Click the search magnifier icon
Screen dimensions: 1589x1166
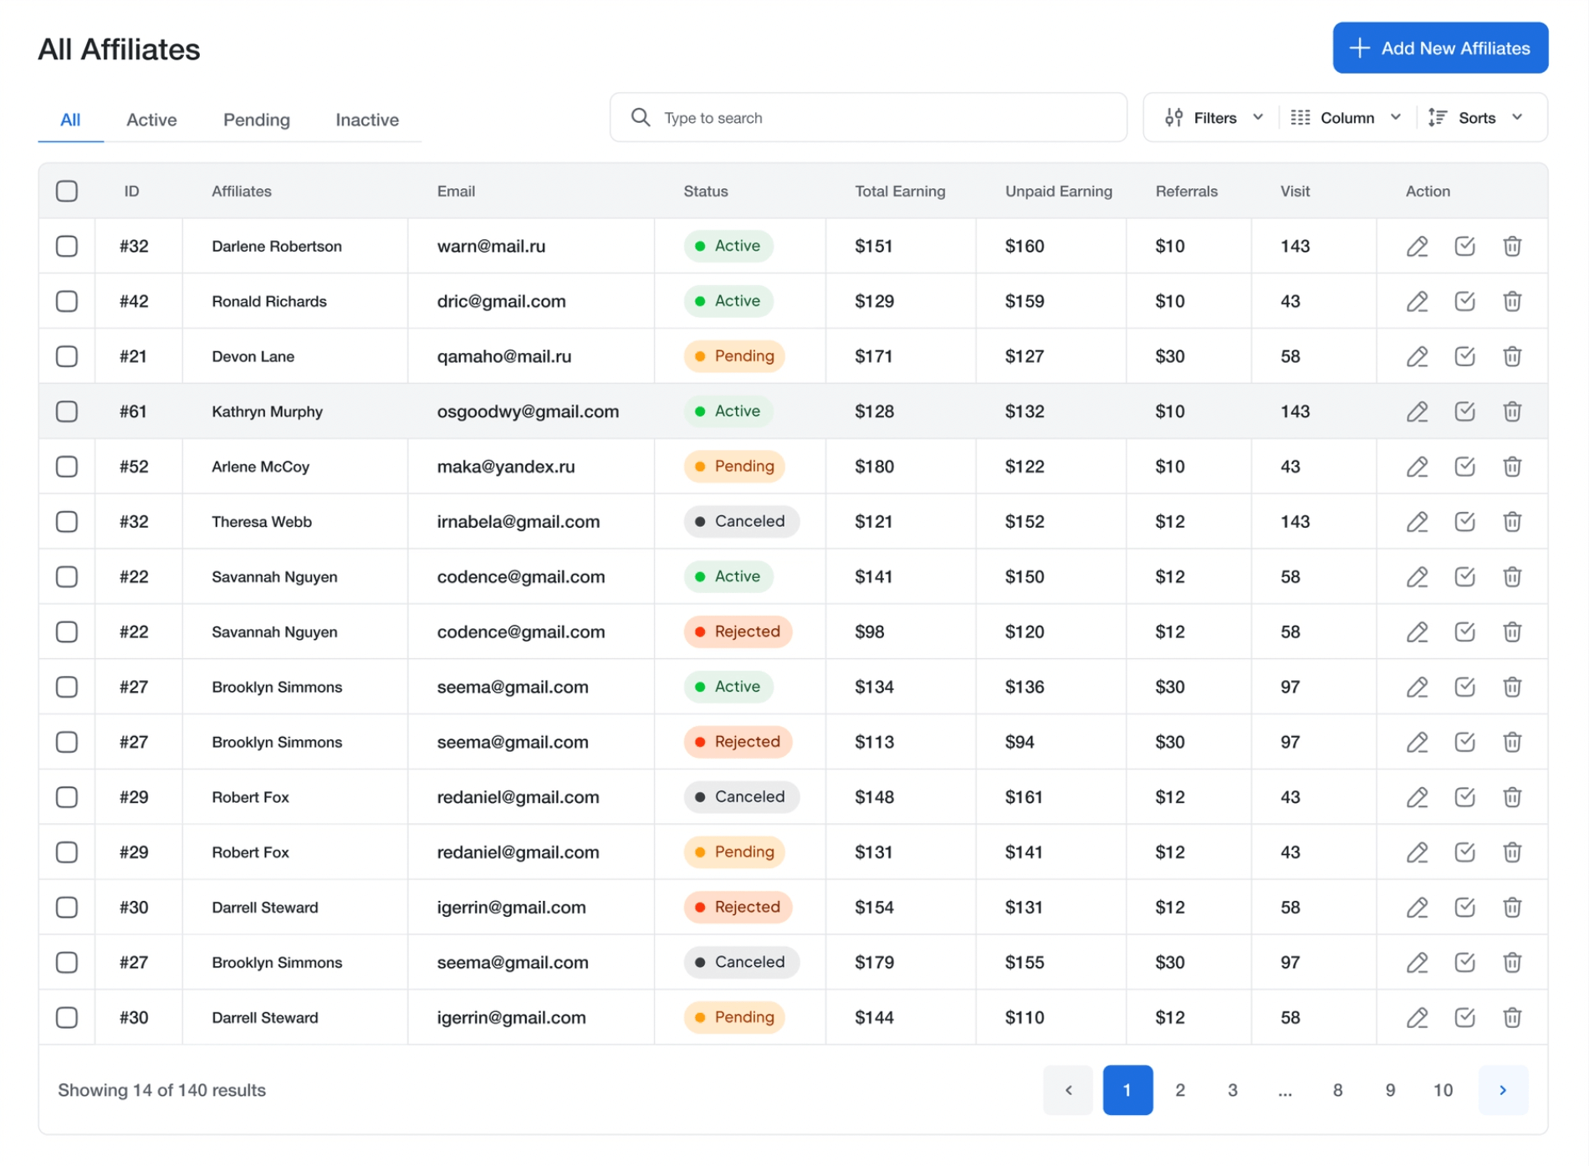pos(641,118)
